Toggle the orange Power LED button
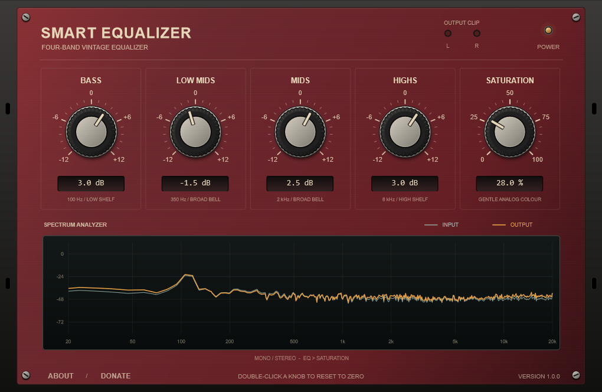This screenshot has height=392, width=602. [548, 30]
